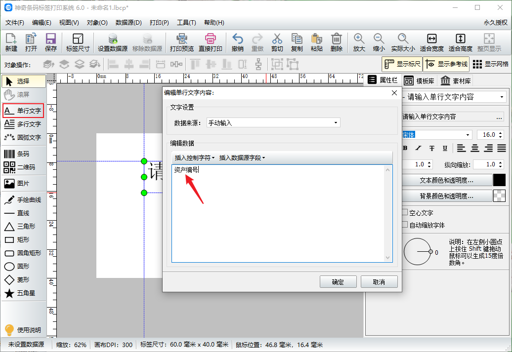Open the 文件(F) menu
Screen dimensions: 512x352
(15, 23)
